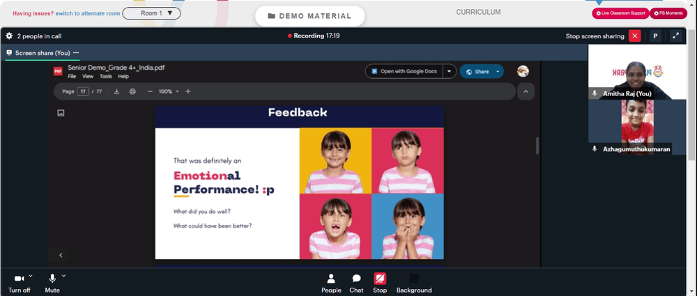Screen dimensions: 697x296
Task: Click mic icon on Amitha Raj tile
Action: (595, 94)
